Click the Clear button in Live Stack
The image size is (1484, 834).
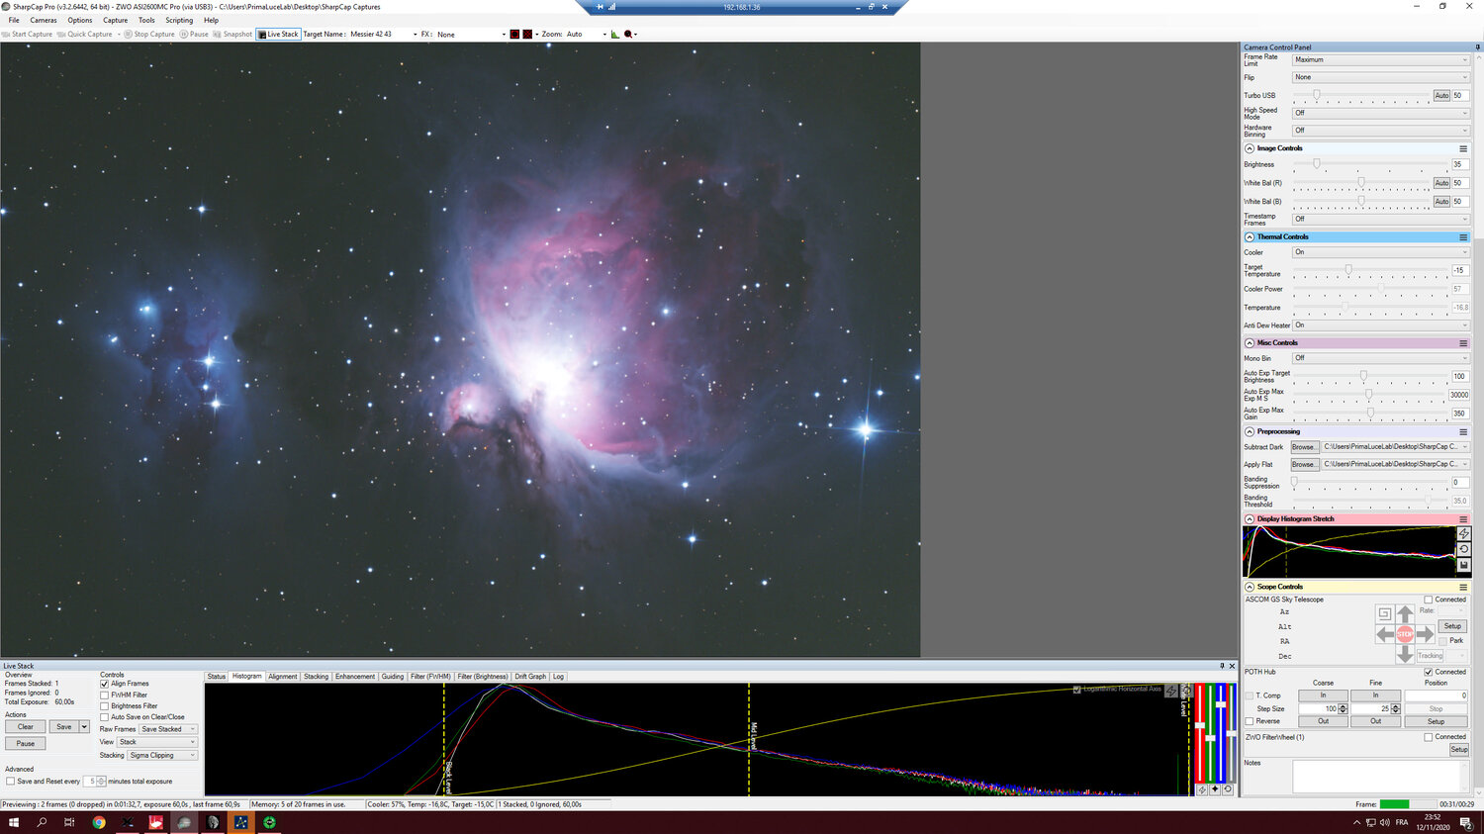tap(26, 727)
